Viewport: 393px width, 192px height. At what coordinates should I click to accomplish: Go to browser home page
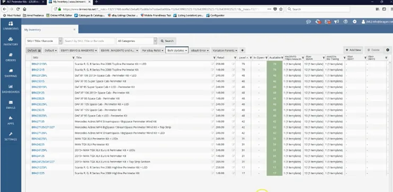coord(24,9)
